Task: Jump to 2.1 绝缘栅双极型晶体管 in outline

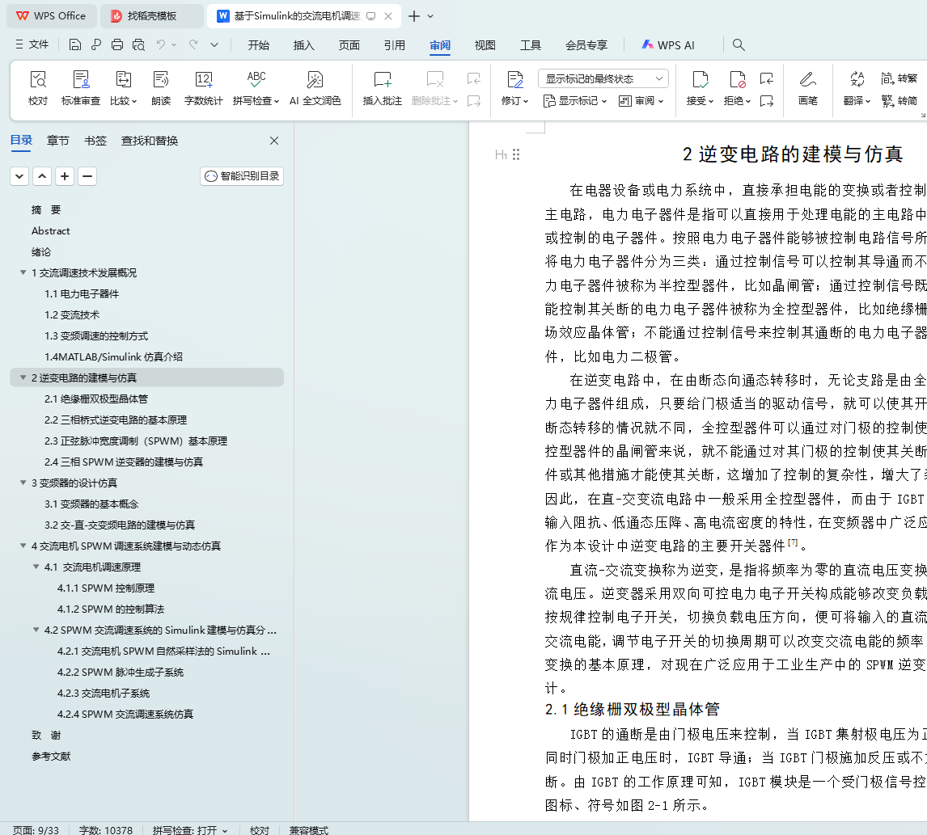Action: pos(96,399)
